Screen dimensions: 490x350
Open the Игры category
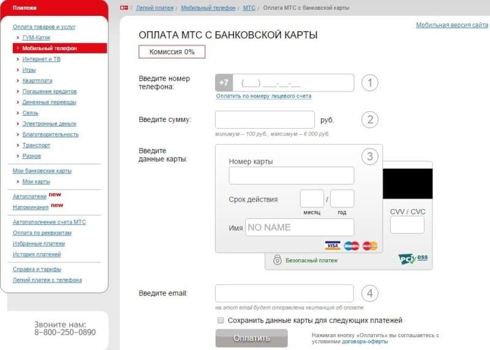click(x=29, y=70)
